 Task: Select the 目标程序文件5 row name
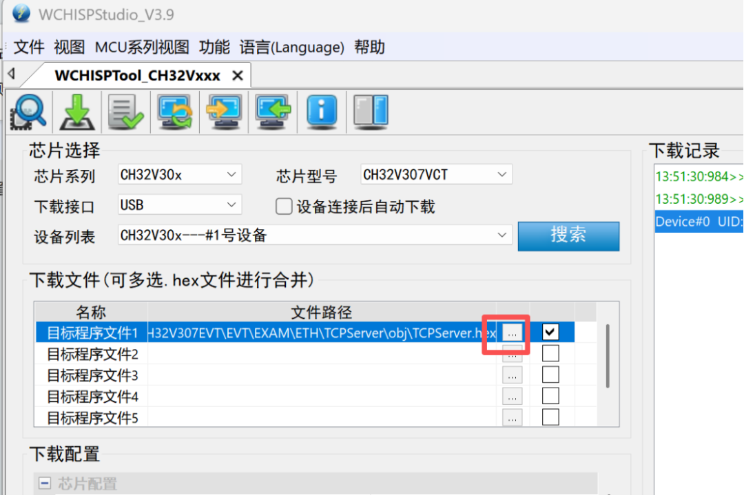(x=92, y=418)
